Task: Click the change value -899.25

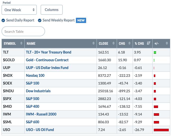Action: (x=124, y=91)
